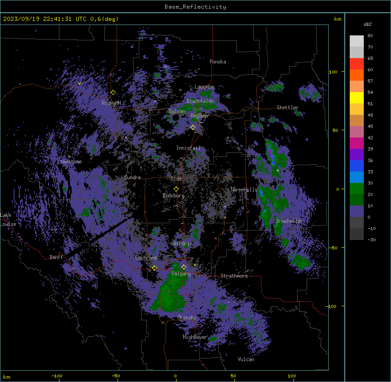Select the Calgary label

[181, 274]
